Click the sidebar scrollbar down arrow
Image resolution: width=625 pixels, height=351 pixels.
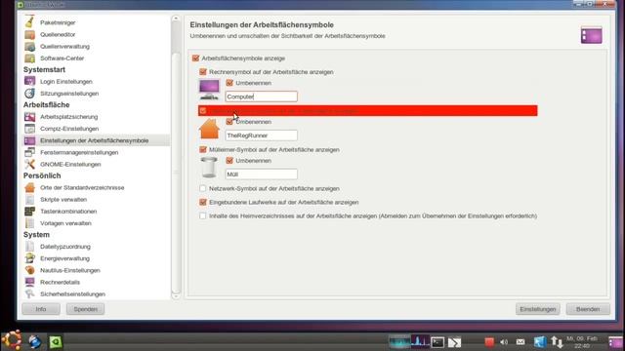(x=176, y=296)
